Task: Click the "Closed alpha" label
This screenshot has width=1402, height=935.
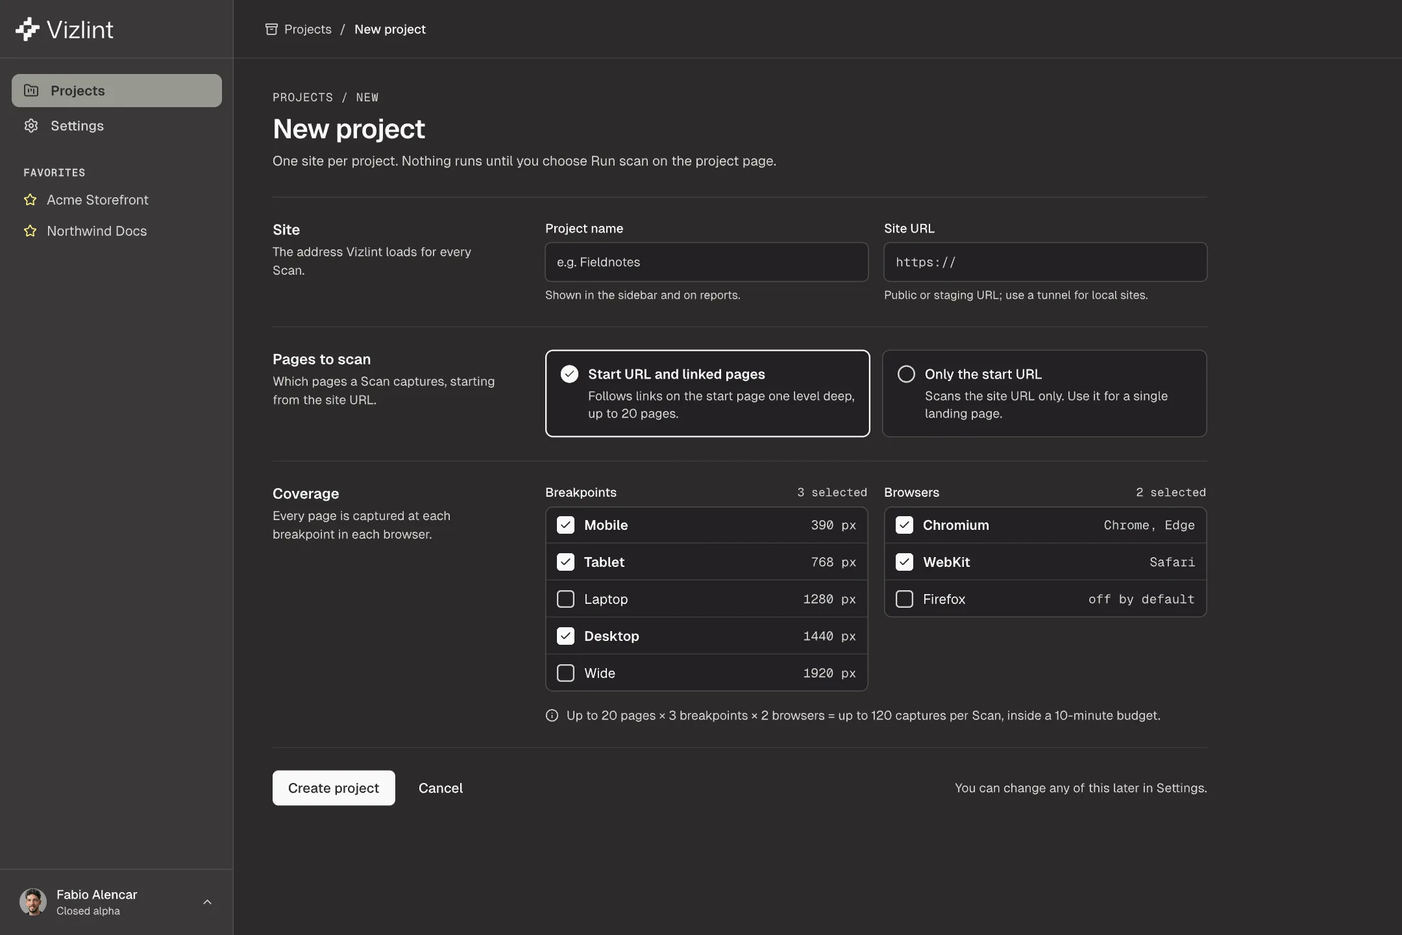Action: coord(88,911)
